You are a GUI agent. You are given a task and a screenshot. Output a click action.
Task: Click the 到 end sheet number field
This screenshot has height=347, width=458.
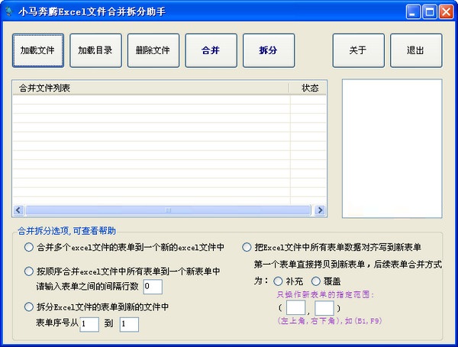(129, 324)
